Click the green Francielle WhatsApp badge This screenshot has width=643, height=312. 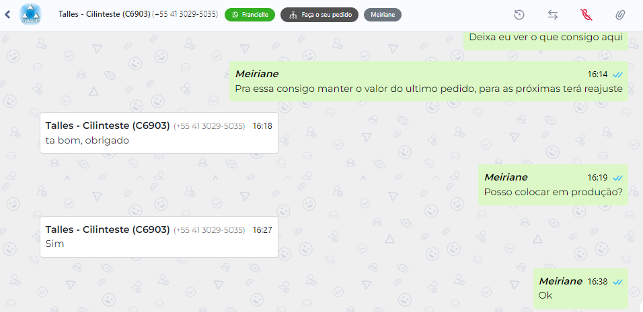[250, 15]
